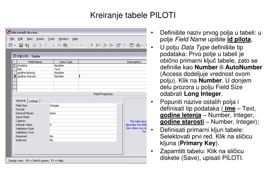Click the Microsoft Access key logo icon
The height and width of the screenshot is (184, 266).
click(x=9, y=32)
